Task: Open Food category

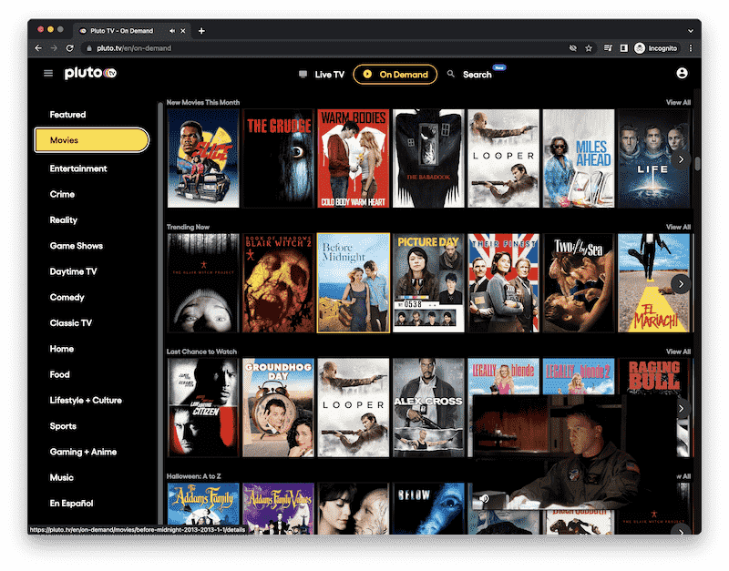Action: [59, 374]
